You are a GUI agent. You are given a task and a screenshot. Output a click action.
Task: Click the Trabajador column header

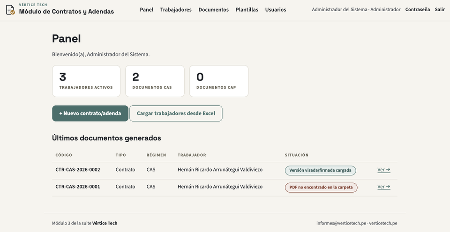(x=192, y=155)
